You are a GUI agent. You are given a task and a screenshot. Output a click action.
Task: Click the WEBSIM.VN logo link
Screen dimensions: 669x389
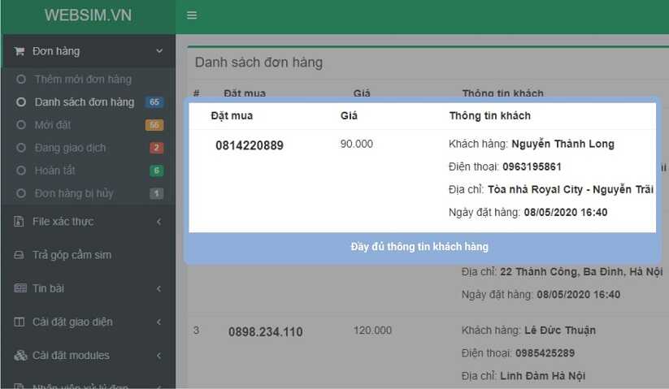pos(88,15)
